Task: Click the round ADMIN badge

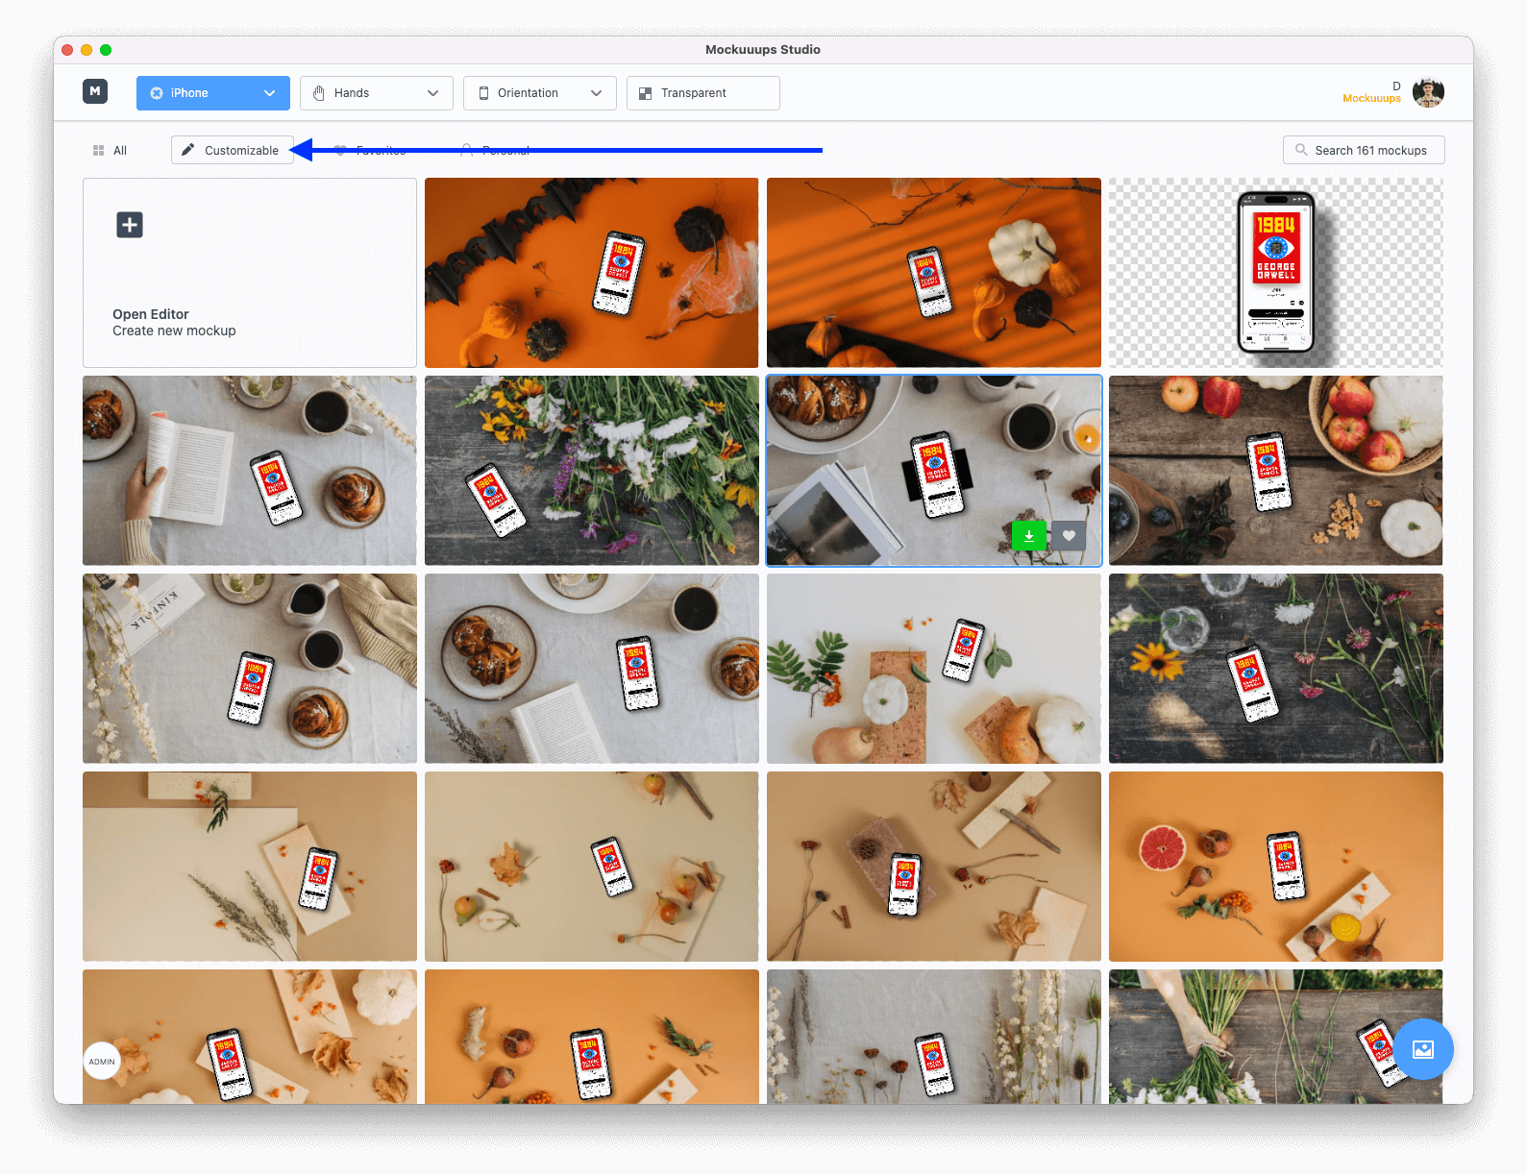Action: 102,1062
